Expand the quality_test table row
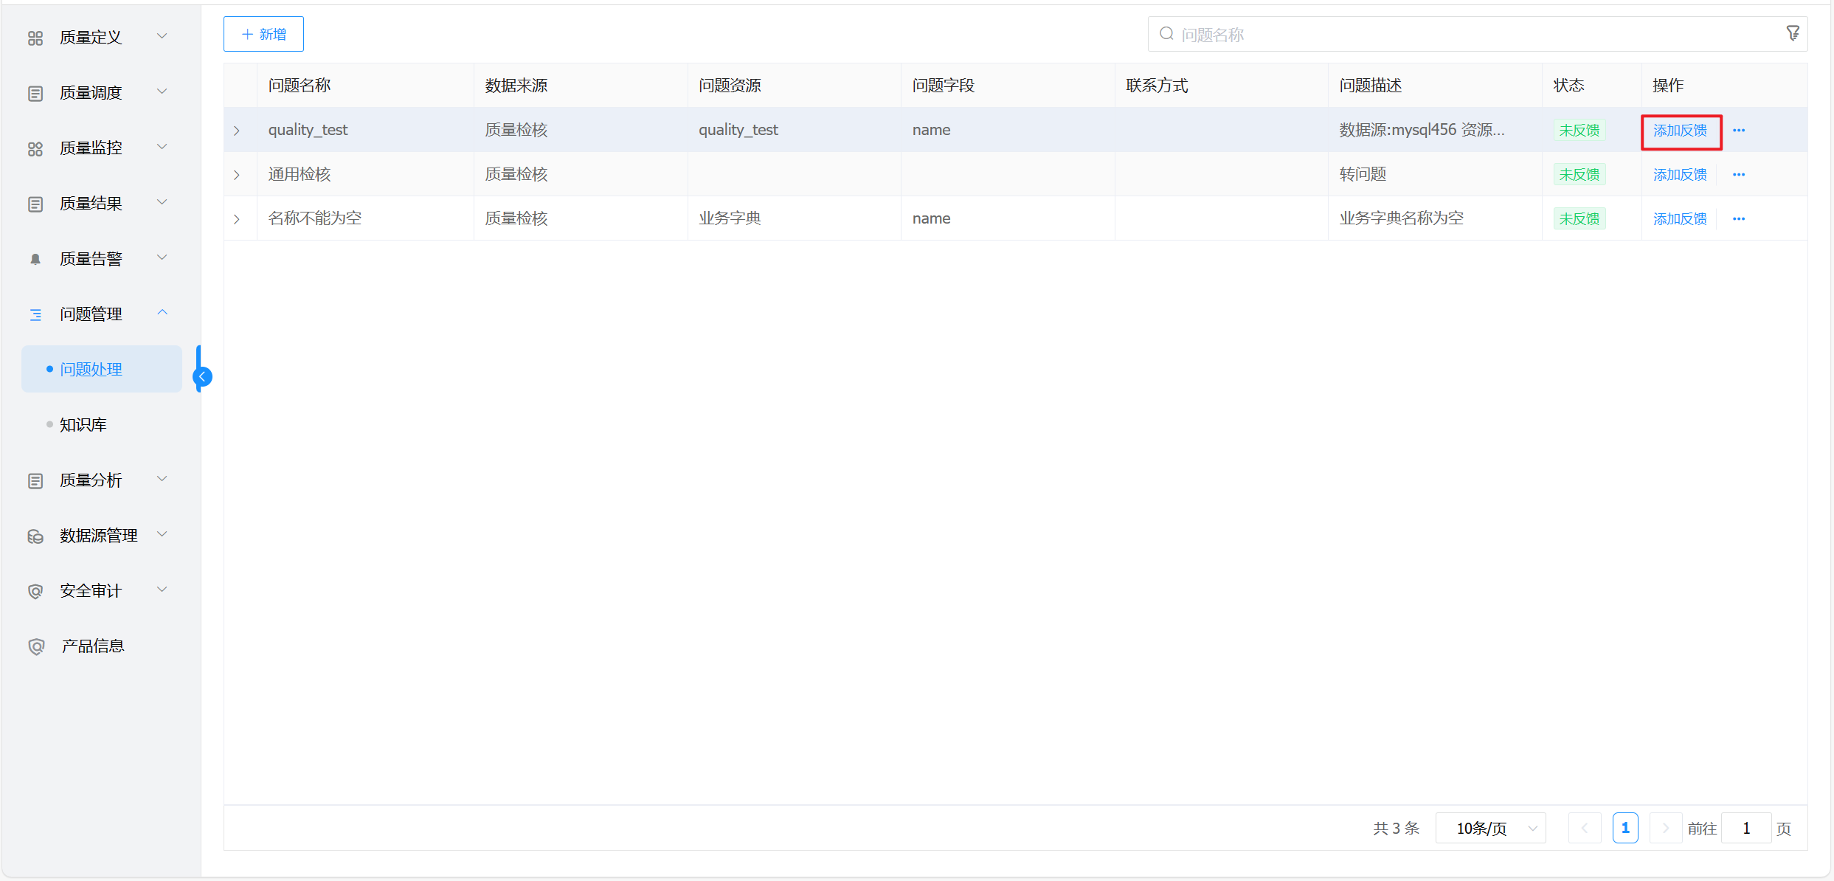Screen dimensions: 1834x881 pos(237,131)
